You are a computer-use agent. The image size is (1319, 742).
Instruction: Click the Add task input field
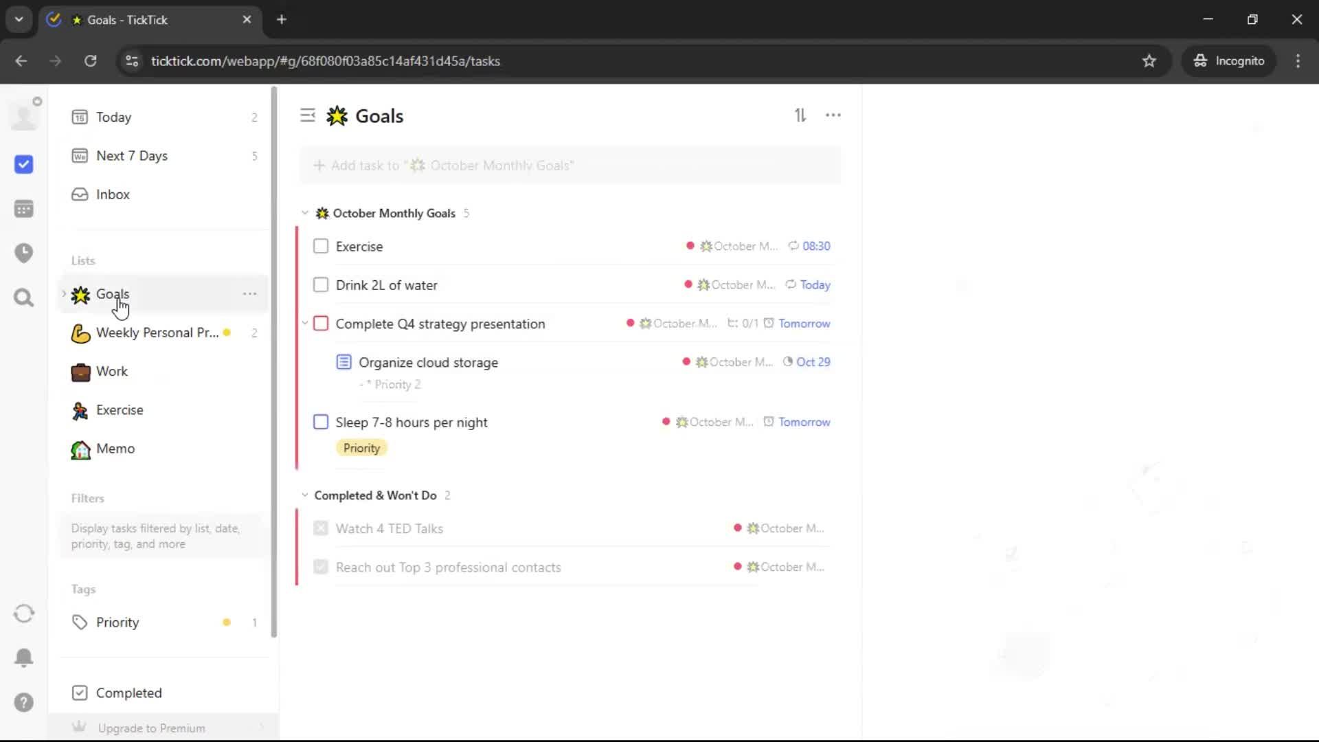(570, 166)
